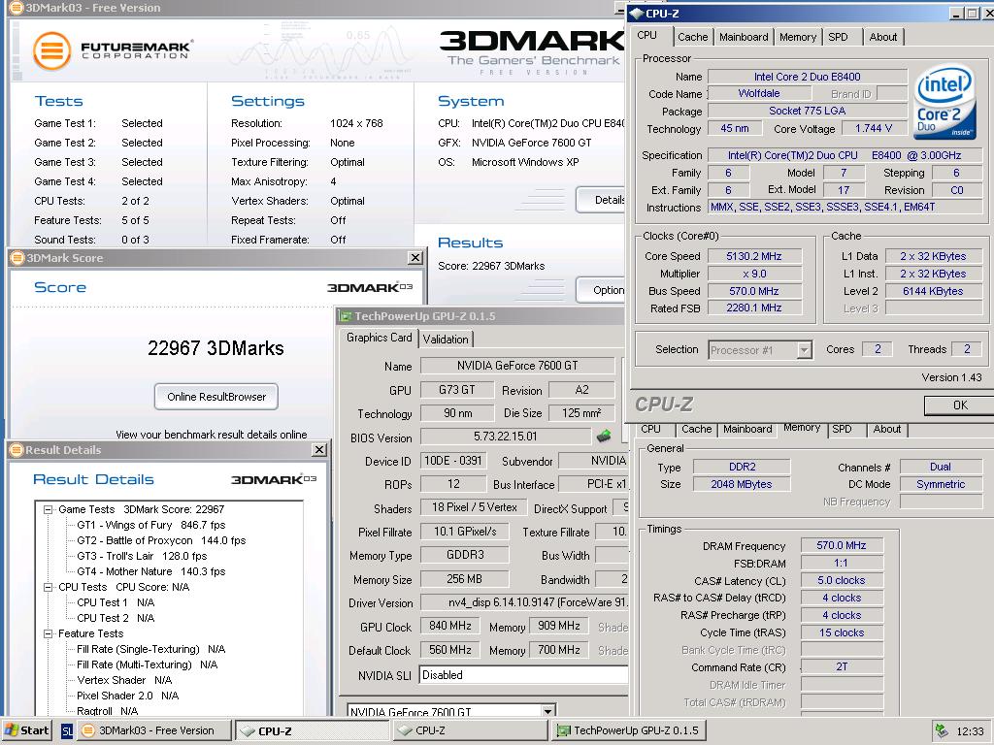Click the Core Voltage value 1.744 V
This screenshot has width=994, height=745.
click(x=874, y=128)
